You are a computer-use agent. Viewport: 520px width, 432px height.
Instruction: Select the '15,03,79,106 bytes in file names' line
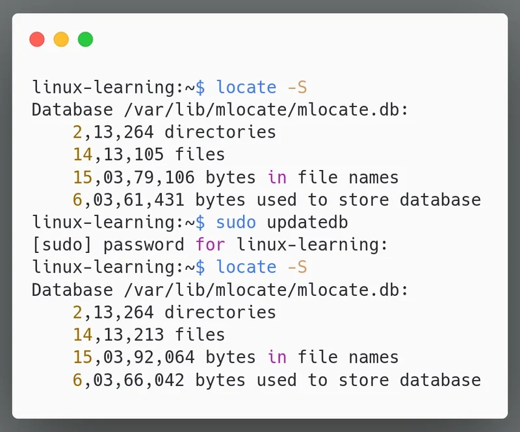tap(235, 177)
